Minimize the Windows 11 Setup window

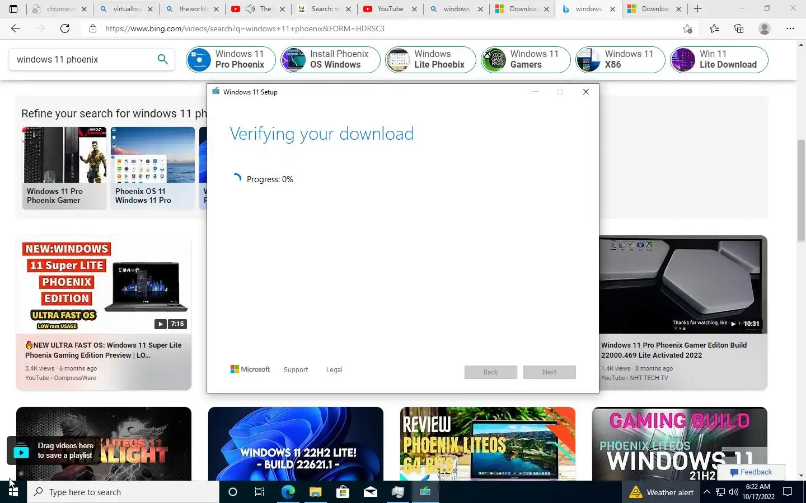coord(535,92)
